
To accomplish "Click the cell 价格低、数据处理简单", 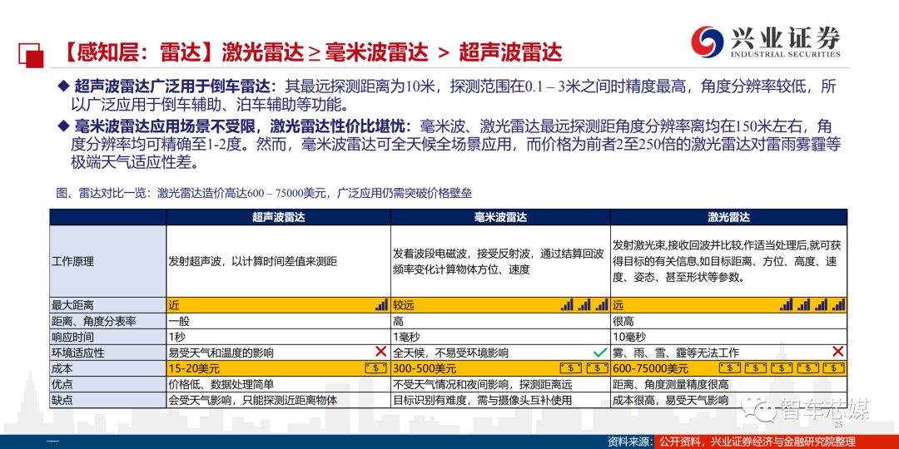I will click(278, 383).
